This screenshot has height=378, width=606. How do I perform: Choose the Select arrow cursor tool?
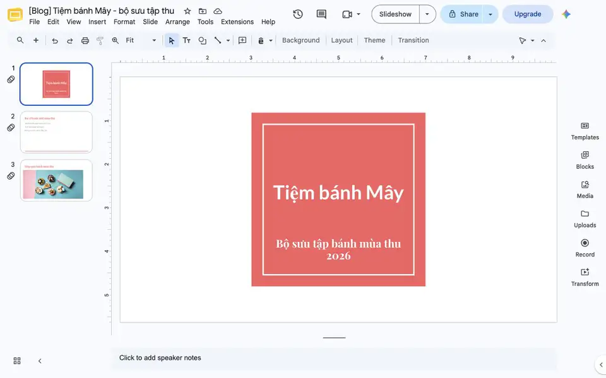click(172, 40)
